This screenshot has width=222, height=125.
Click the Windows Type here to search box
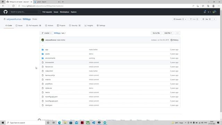click(x=25, y=123)
